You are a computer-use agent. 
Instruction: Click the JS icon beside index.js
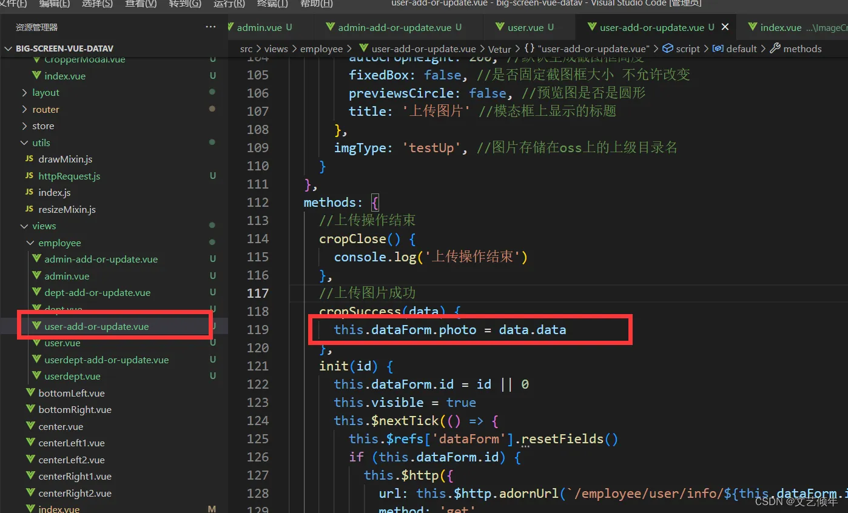pyautogui.click(x=30, y=192)
